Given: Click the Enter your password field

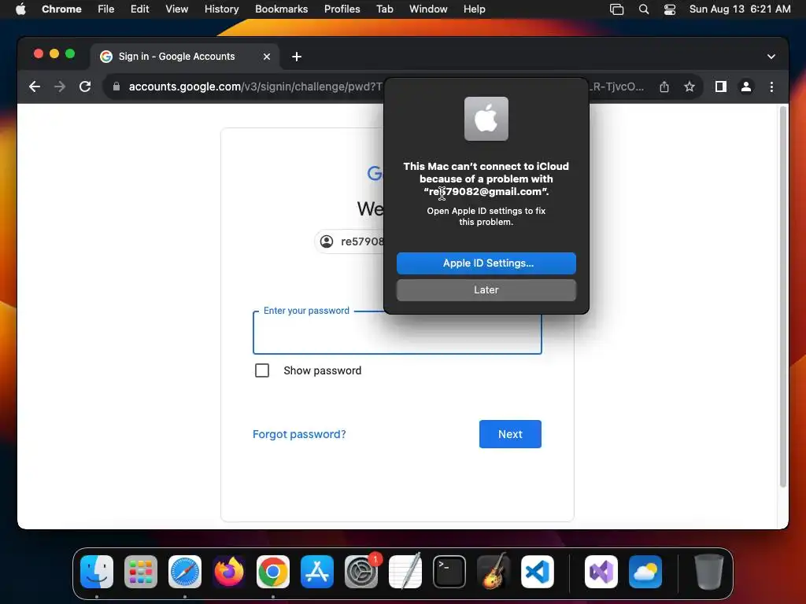Looking at the screenshot, I should point(397,333).
